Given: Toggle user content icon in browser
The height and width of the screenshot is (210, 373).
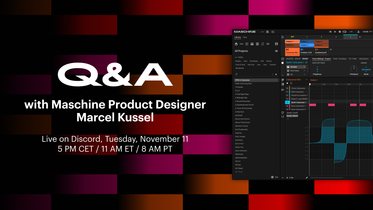Looking at the screenshot, I should [x=276, y=44].
